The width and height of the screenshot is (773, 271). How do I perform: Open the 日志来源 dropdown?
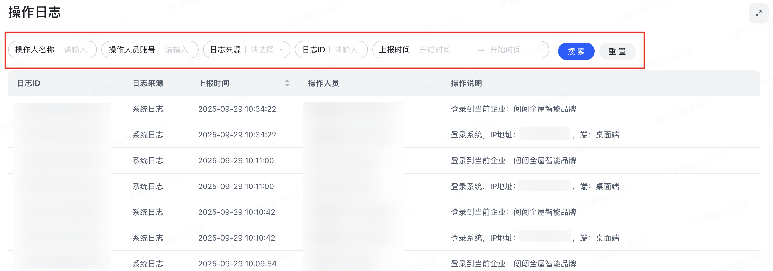point(262,50)
